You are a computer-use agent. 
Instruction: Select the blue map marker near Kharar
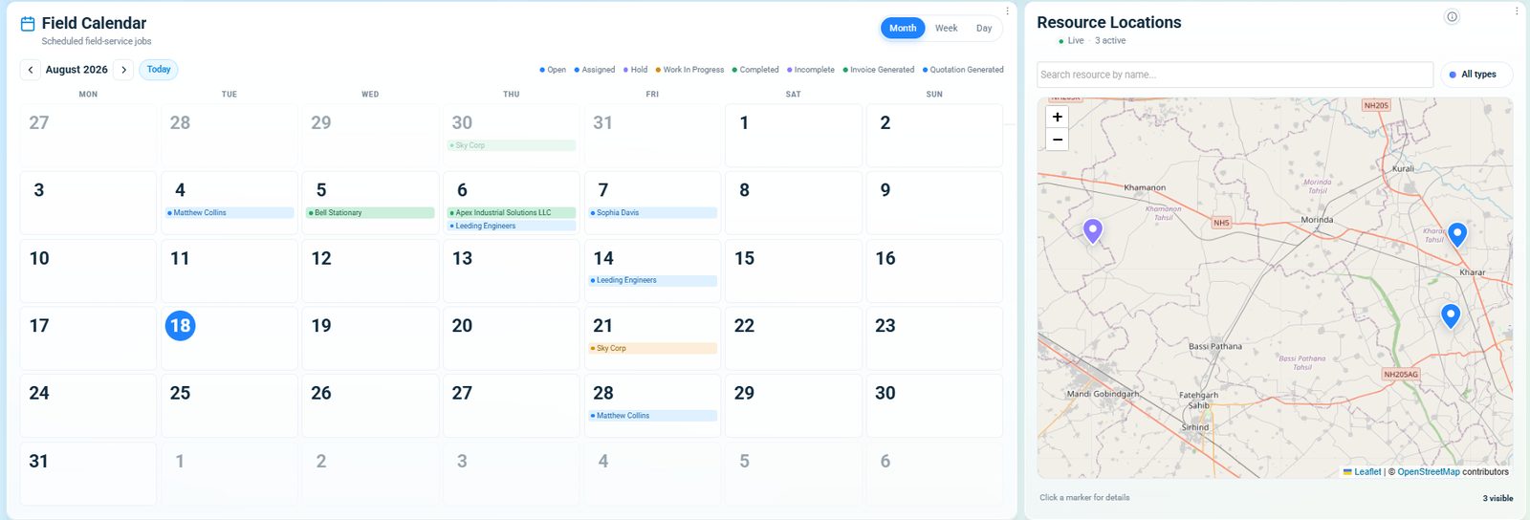click(1457, 234)
